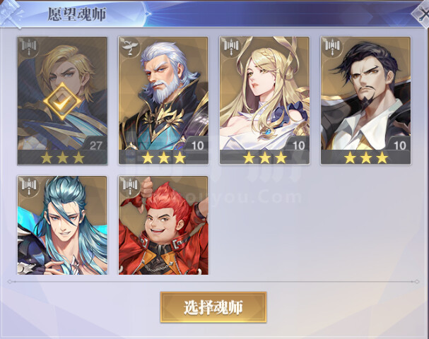The width and height of the screenshot is (429, 339).
Task: Click the tower class icon on blond male card
Action: coord(29,48)
